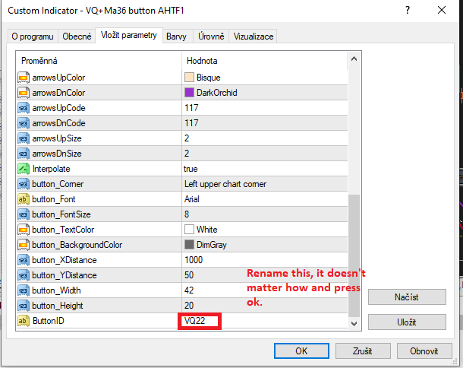Click the integer icon beside arrowsDnCode
The width and height of the screenshot is (463, 368).
(24, 123)
